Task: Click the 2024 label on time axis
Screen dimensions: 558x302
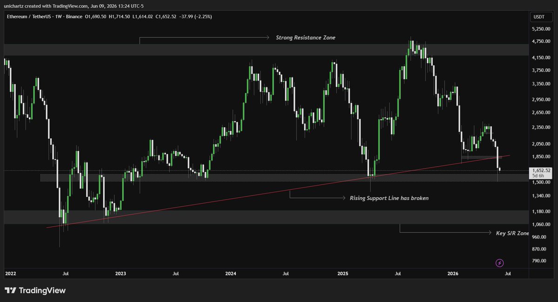Action: tap(231, 274)
